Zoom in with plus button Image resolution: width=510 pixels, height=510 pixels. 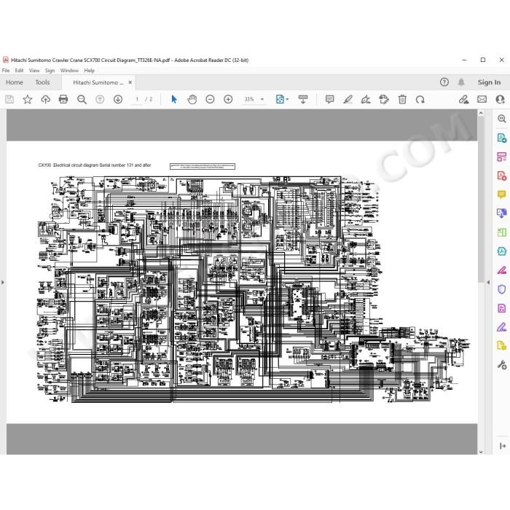click(x=228, y=99)
